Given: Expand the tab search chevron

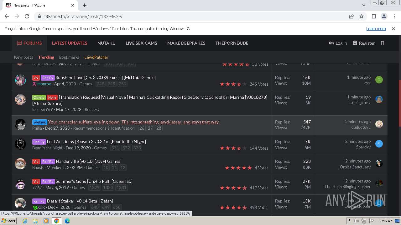Looking at the screenshot, I should [364, 5].
